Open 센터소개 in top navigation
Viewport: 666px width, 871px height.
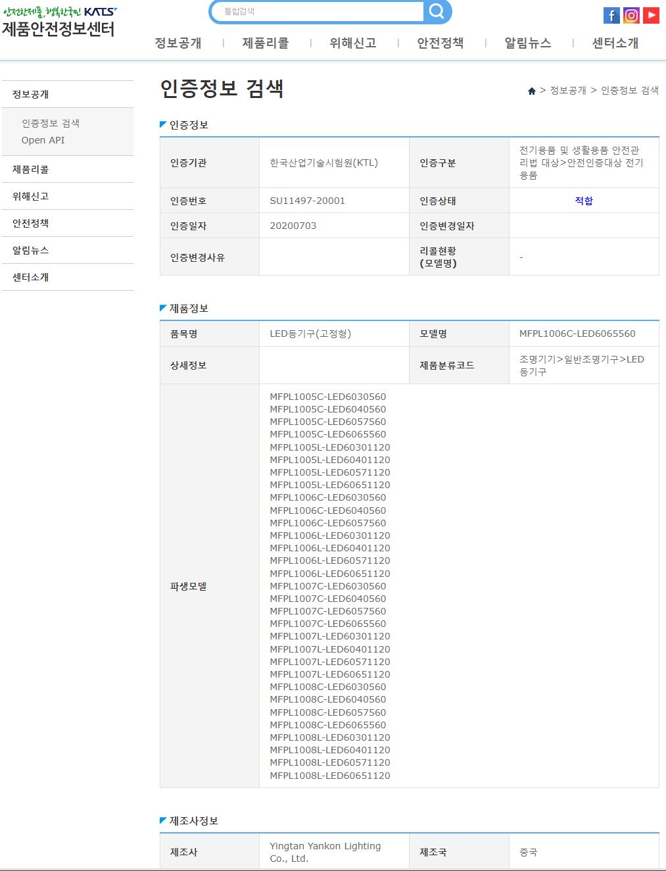(615, 43)
